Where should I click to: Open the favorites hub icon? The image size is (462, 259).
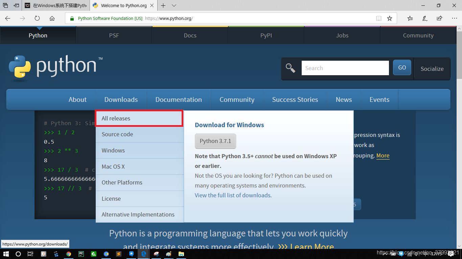click(x=410, y=19)
